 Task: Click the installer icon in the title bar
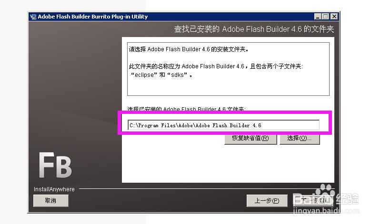[33, 17]
